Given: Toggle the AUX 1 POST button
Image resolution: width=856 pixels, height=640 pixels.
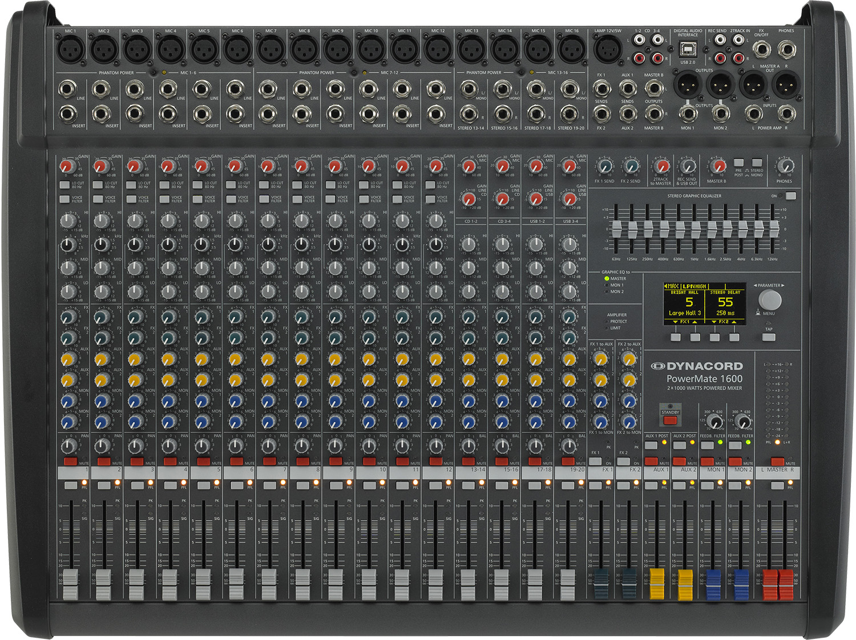Looking at the screenshot, I should 651,444.
